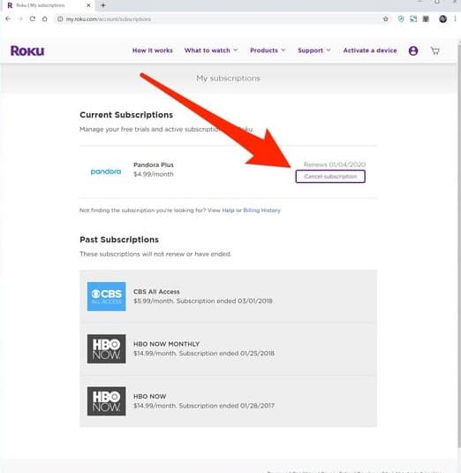The image size is (461, 473).
Task: Open the shopping cart icon
Action: tap(435, 50)
